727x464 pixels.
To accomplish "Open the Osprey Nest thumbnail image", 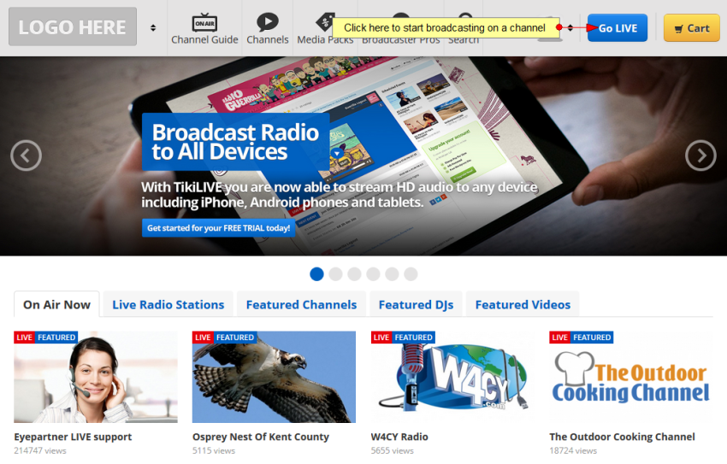I will [274, 377].
